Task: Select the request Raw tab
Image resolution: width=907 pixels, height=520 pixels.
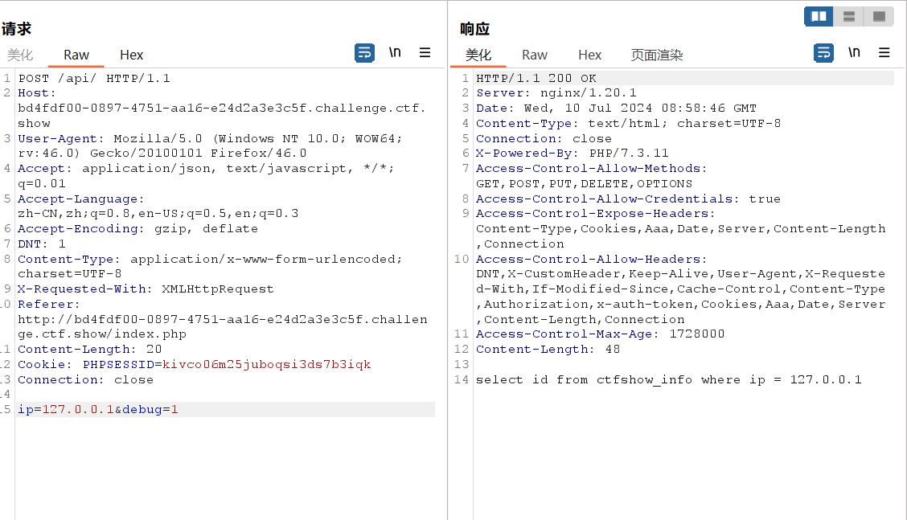Action: tap(76, 55)
